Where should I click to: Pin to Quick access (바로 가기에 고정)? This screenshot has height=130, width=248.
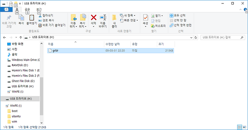coord(9,21)
